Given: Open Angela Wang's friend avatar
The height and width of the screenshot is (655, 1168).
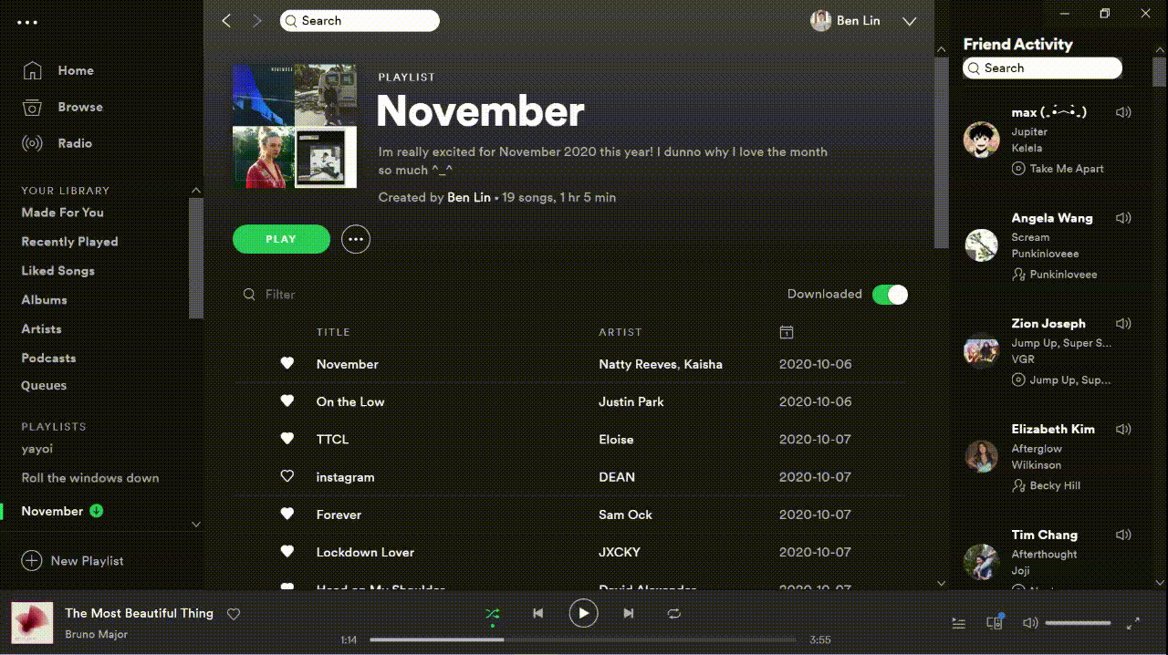Looking at the screenshot, I should click(x=982, y=245).
